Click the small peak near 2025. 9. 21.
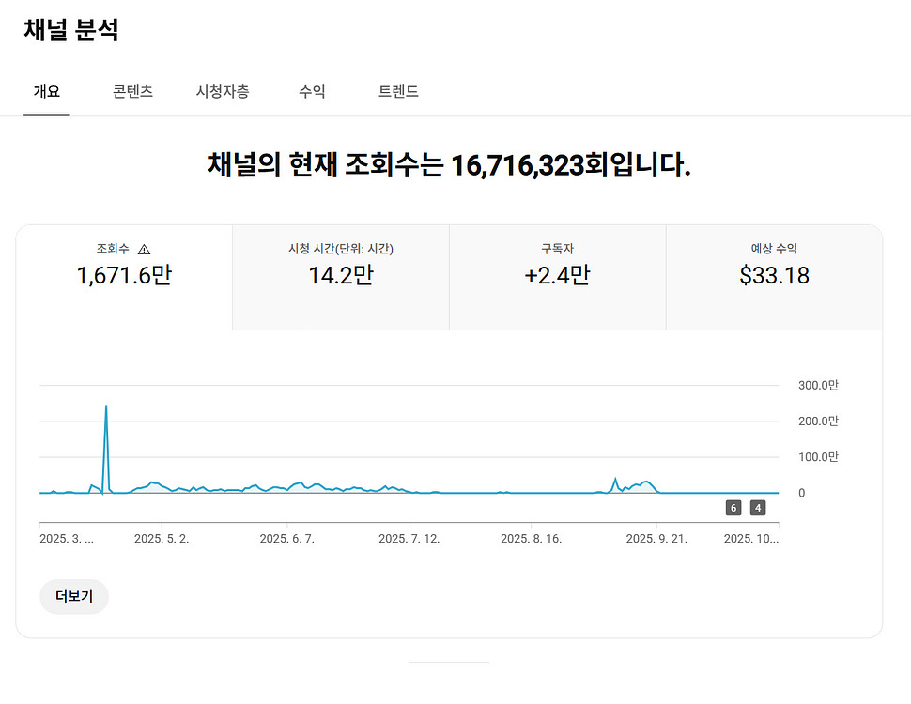This screenshot has width=911, height=704. coord(615,479)
